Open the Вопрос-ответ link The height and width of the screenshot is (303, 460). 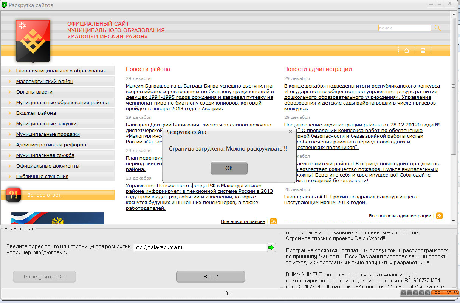tap(44, 195)
